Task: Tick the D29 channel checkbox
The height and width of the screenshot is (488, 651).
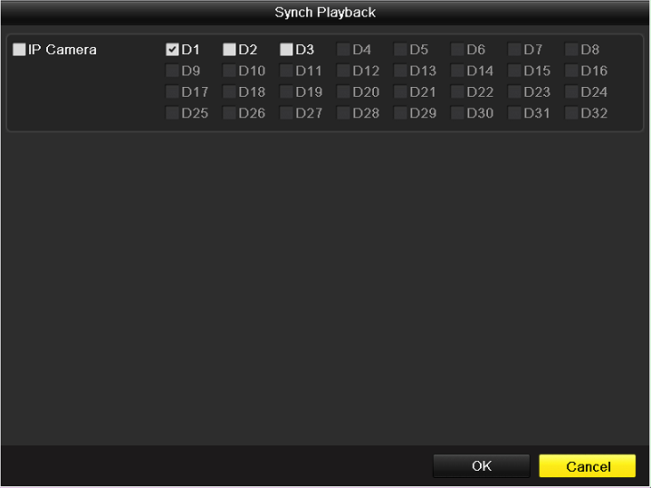Action: pos(400,113)
